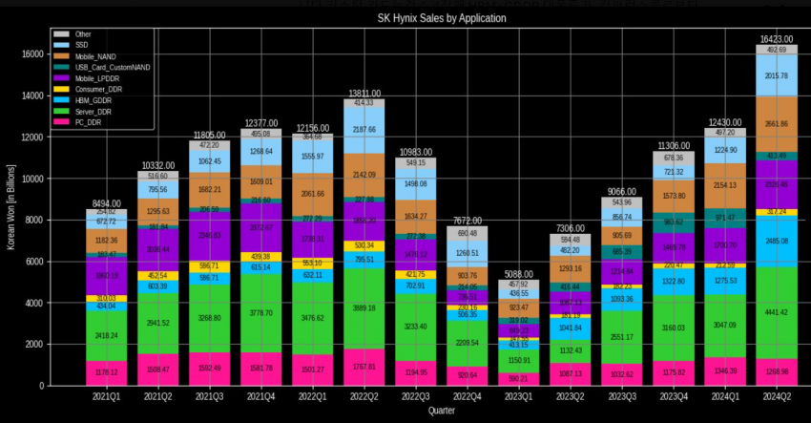Click the PC_DDR pink legend swatch
Image resolution: width=811 pixels, height=423 pixels.
[x=62, y=122]
